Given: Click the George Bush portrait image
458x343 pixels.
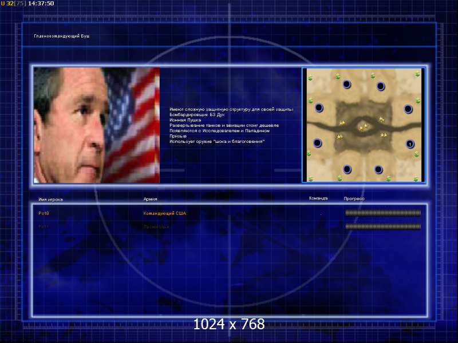Looking at the screenshot, I should [x=97, y=125].
